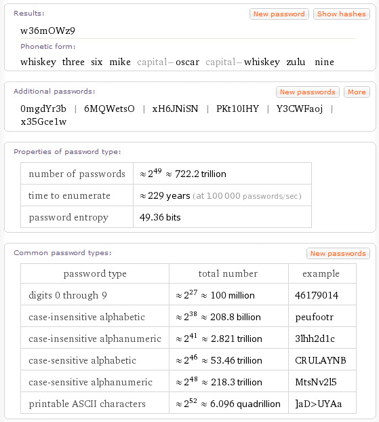Click the phonetic word mike
Viewport: 379px width, 422px height.
120,62
